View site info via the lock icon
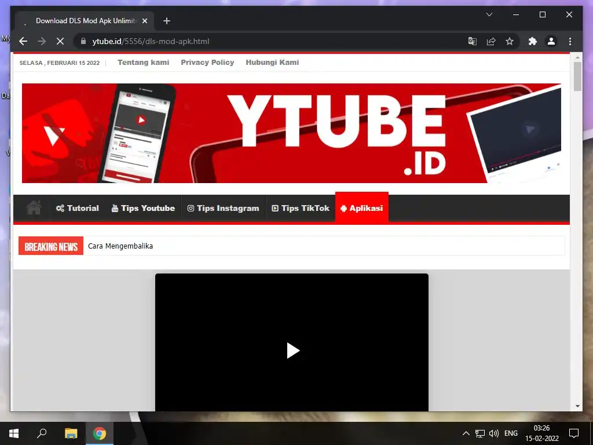This screenshot has width=593, height=445. [83, 41]
